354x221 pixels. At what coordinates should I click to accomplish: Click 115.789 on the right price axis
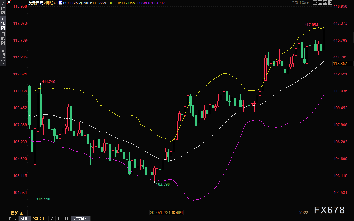pos(340,40)
